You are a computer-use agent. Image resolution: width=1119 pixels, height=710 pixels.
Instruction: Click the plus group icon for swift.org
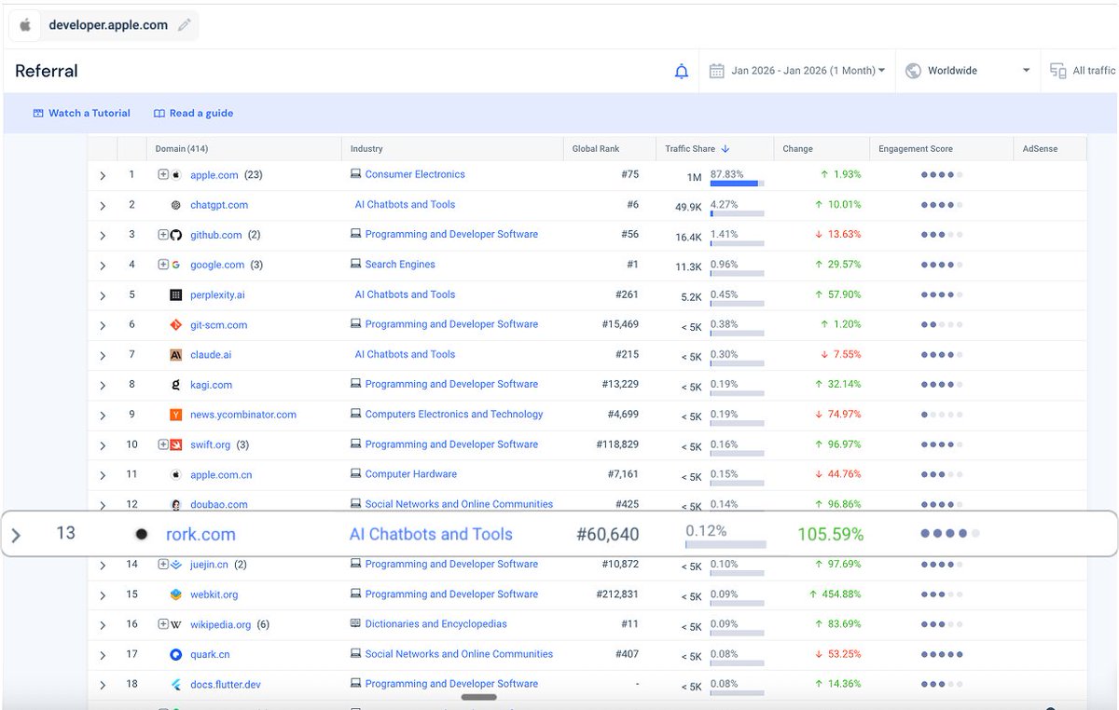point(162,444)
